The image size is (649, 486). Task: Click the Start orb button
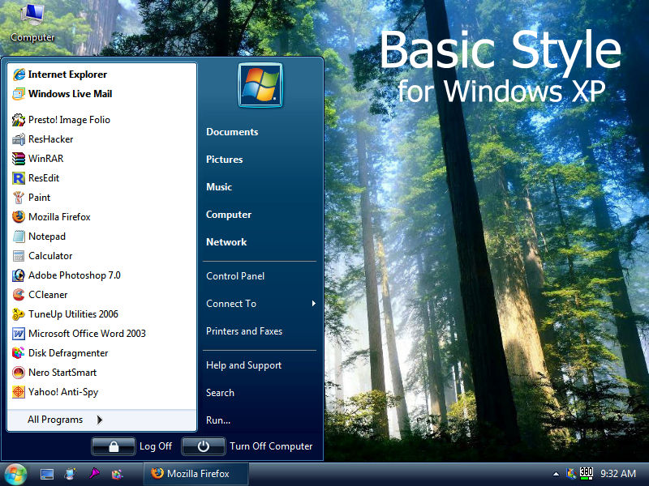(15, 475)
